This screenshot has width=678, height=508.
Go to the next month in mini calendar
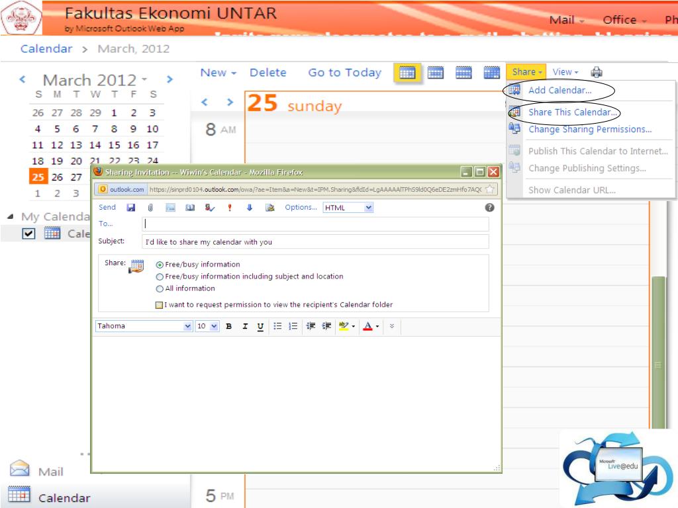tap(169, 79)
